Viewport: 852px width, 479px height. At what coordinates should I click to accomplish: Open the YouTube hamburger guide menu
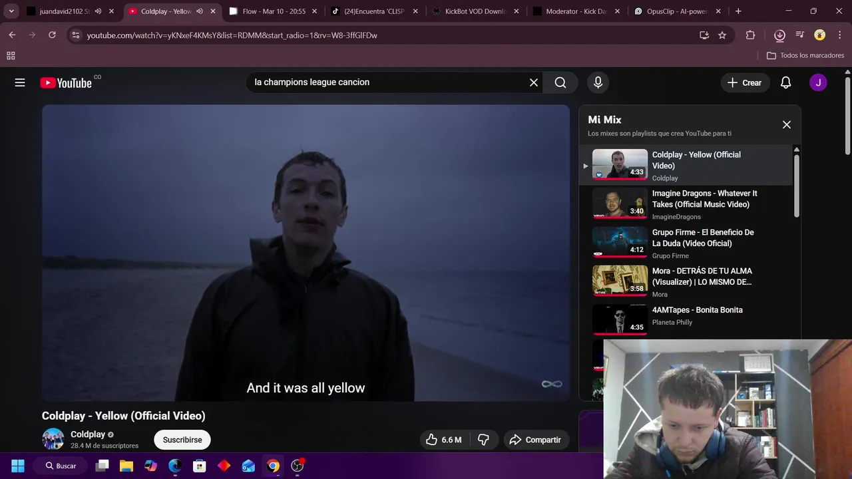click(x=20, y=82)
